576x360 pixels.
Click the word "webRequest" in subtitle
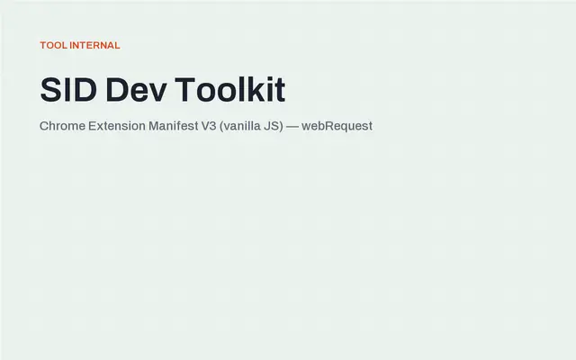point(337,126)
